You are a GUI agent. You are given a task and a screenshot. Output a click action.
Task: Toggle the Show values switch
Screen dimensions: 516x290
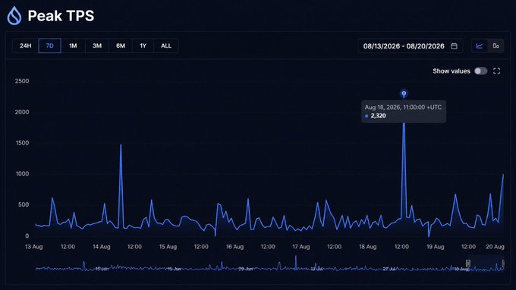click(x=480, y=71)
